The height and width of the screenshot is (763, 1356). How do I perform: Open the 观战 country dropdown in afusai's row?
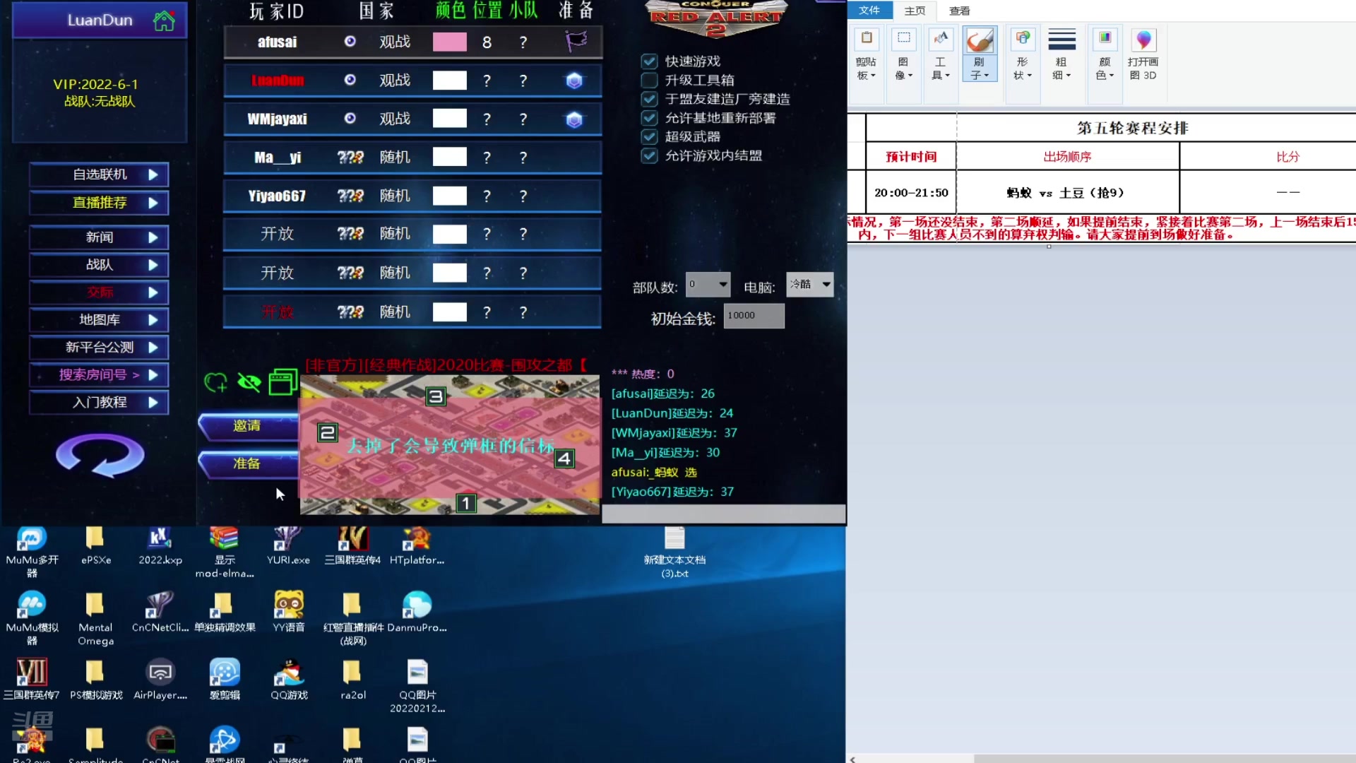395,42
